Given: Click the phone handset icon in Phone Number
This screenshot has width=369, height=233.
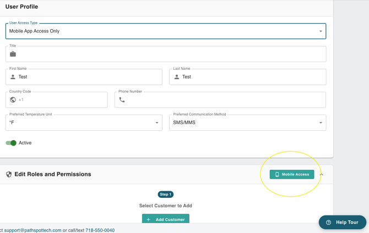Looking at the screenshot, I should click(x=122, y=100).
